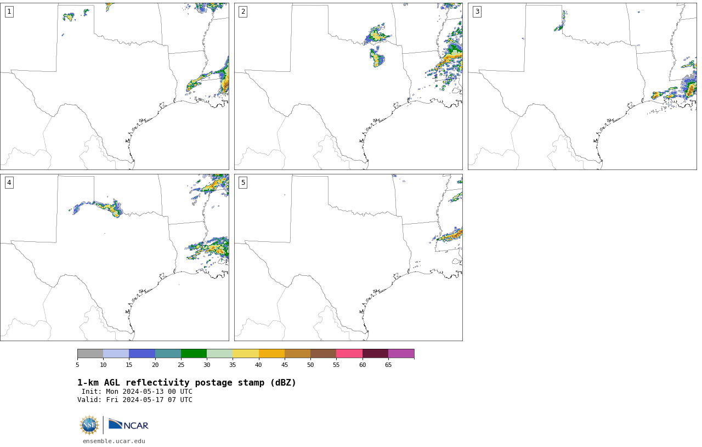This screenshot has height=447, width=702.
Task: Click the Valid time line
Action: tap(135, 400)
